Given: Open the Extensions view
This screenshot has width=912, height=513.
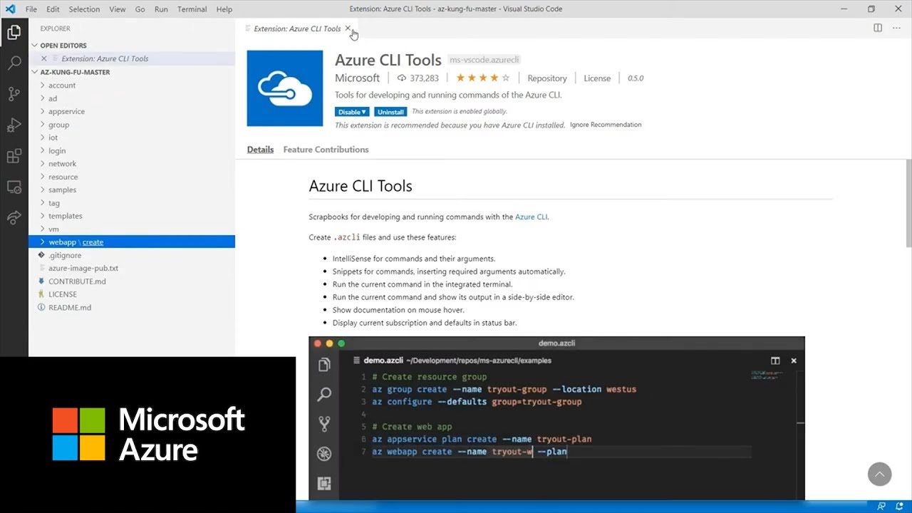Looking at the screenshot, I should (x=14, y=156).
